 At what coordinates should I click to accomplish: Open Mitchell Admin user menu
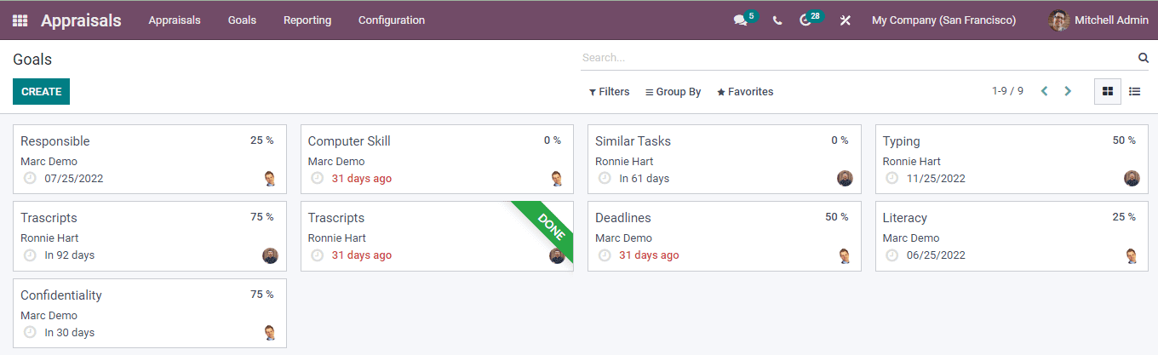pos(1098,20)
